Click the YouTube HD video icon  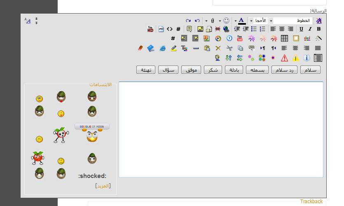click(150, 29)
